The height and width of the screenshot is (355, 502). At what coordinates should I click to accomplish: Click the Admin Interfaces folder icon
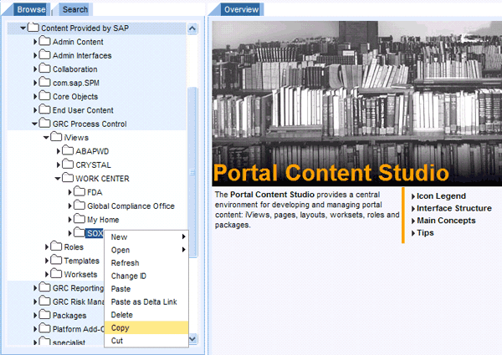[x=44, y=54]
